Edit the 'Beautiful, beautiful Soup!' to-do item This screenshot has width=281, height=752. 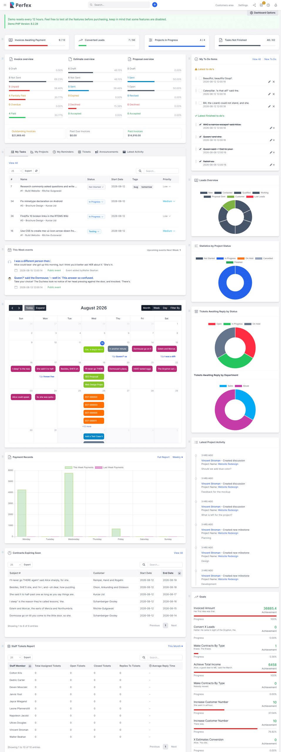tap(269, 82)
